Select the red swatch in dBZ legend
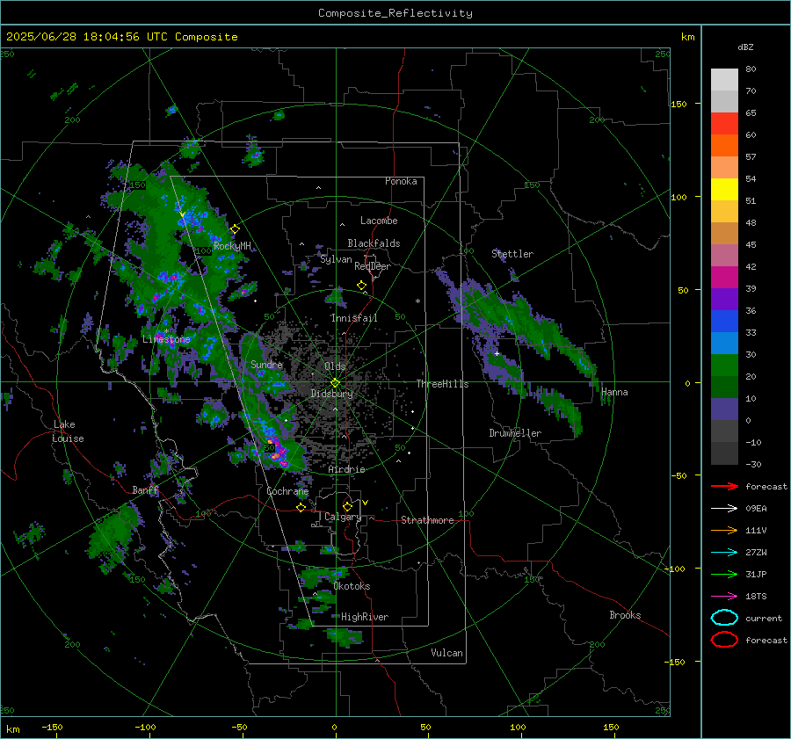 pyautogui.click(x=724, y=123)
